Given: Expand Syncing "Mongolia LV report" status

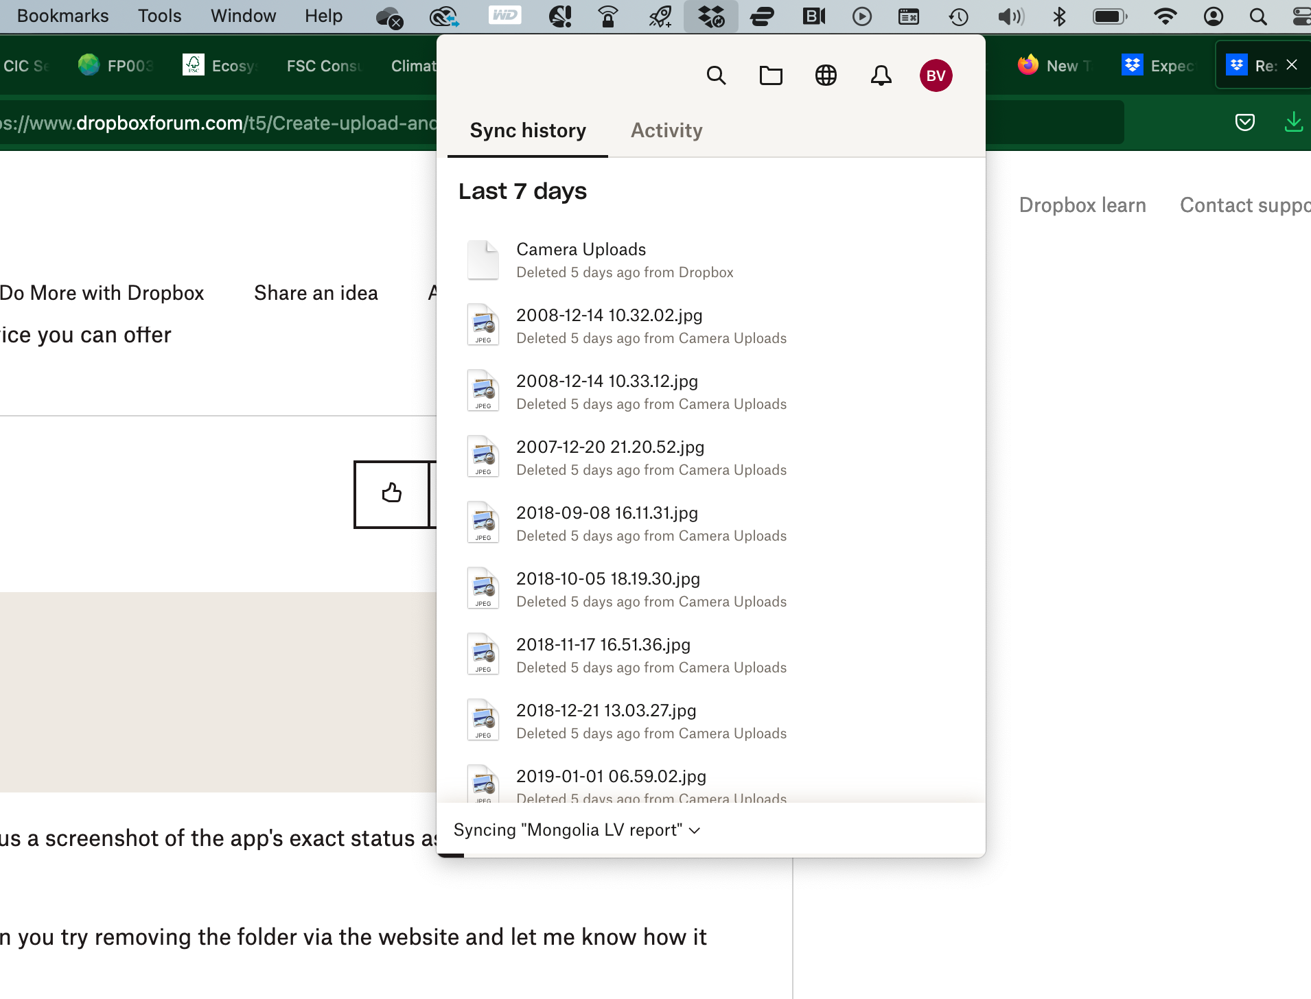Looking at the screenshot, I should 577,830.
